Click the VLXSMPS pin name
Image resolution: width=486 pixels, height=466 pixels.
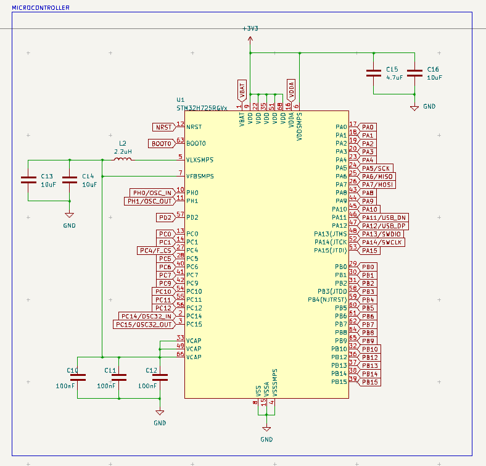tap(200, 160)
